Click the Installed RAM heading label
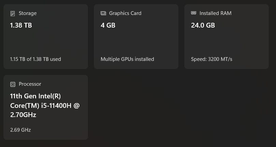Viewport: 276px width, 147px height. 215,13
